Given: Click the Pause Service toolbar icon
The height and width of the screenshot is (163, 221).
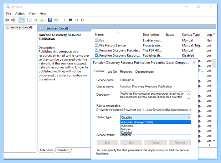Looking at the screenshot, I should (77, 20).
